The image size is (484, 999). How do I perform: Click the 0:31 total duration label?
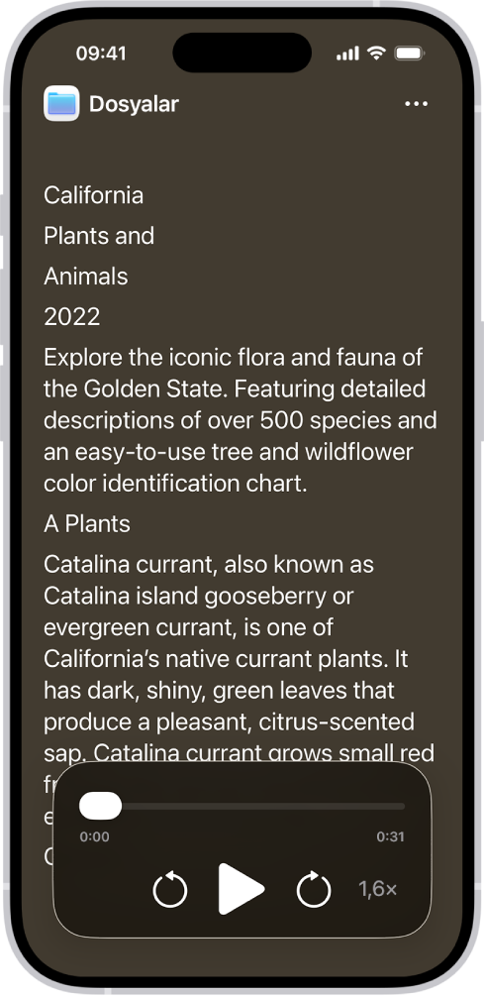(391, 836)
